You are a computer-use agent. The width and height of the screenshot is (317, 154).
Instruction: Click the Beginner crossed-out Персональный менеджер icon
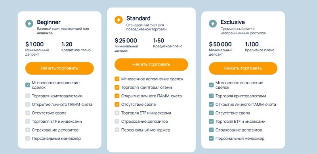coord(28,138)
